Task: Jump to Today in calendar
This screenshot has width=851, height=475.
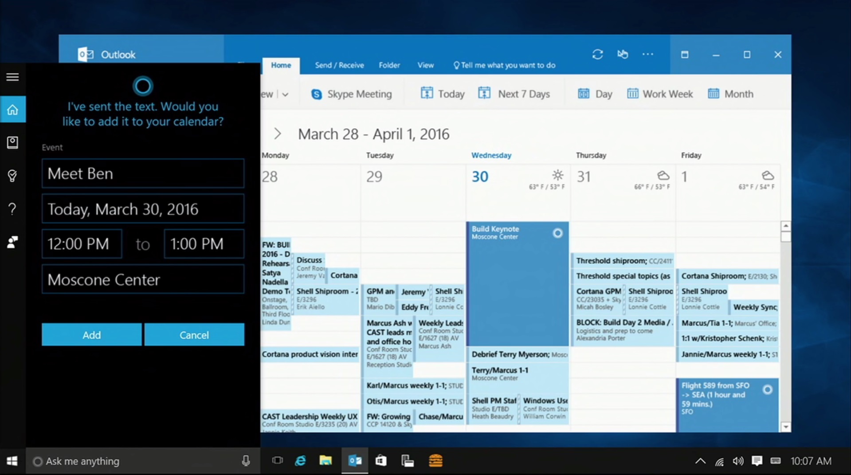Action: tap(443, 94)
